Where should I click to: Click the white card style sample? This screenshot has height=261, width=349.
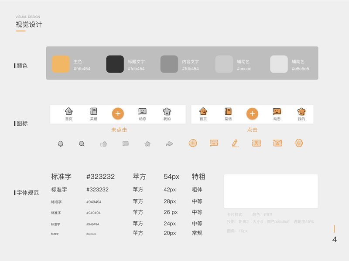tap(271, 191)
